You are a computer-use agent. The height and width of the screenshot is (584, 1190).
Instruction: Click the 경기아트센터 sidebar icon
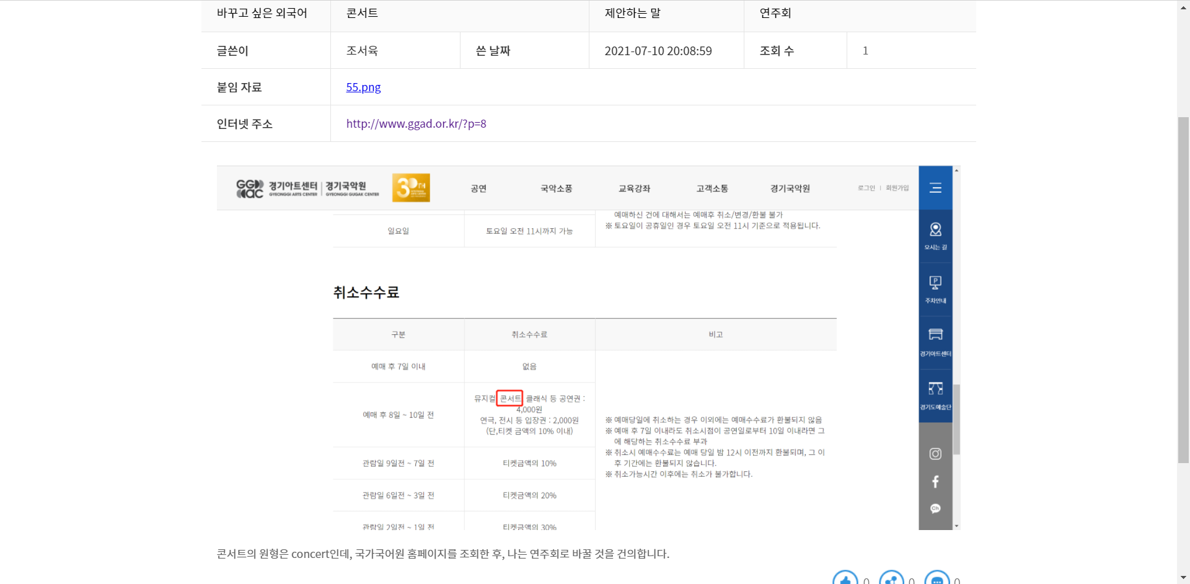935,335
